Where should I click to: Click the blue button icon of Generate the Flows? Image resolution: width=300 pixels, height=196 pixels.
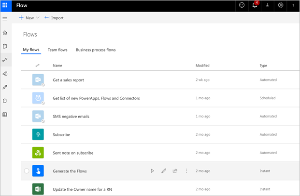point(38,171)
